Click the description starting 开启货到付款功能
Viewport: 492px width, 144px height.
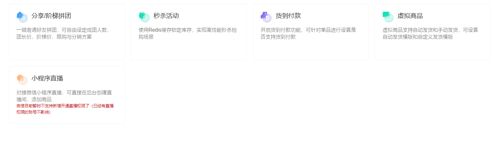point(308,33)
